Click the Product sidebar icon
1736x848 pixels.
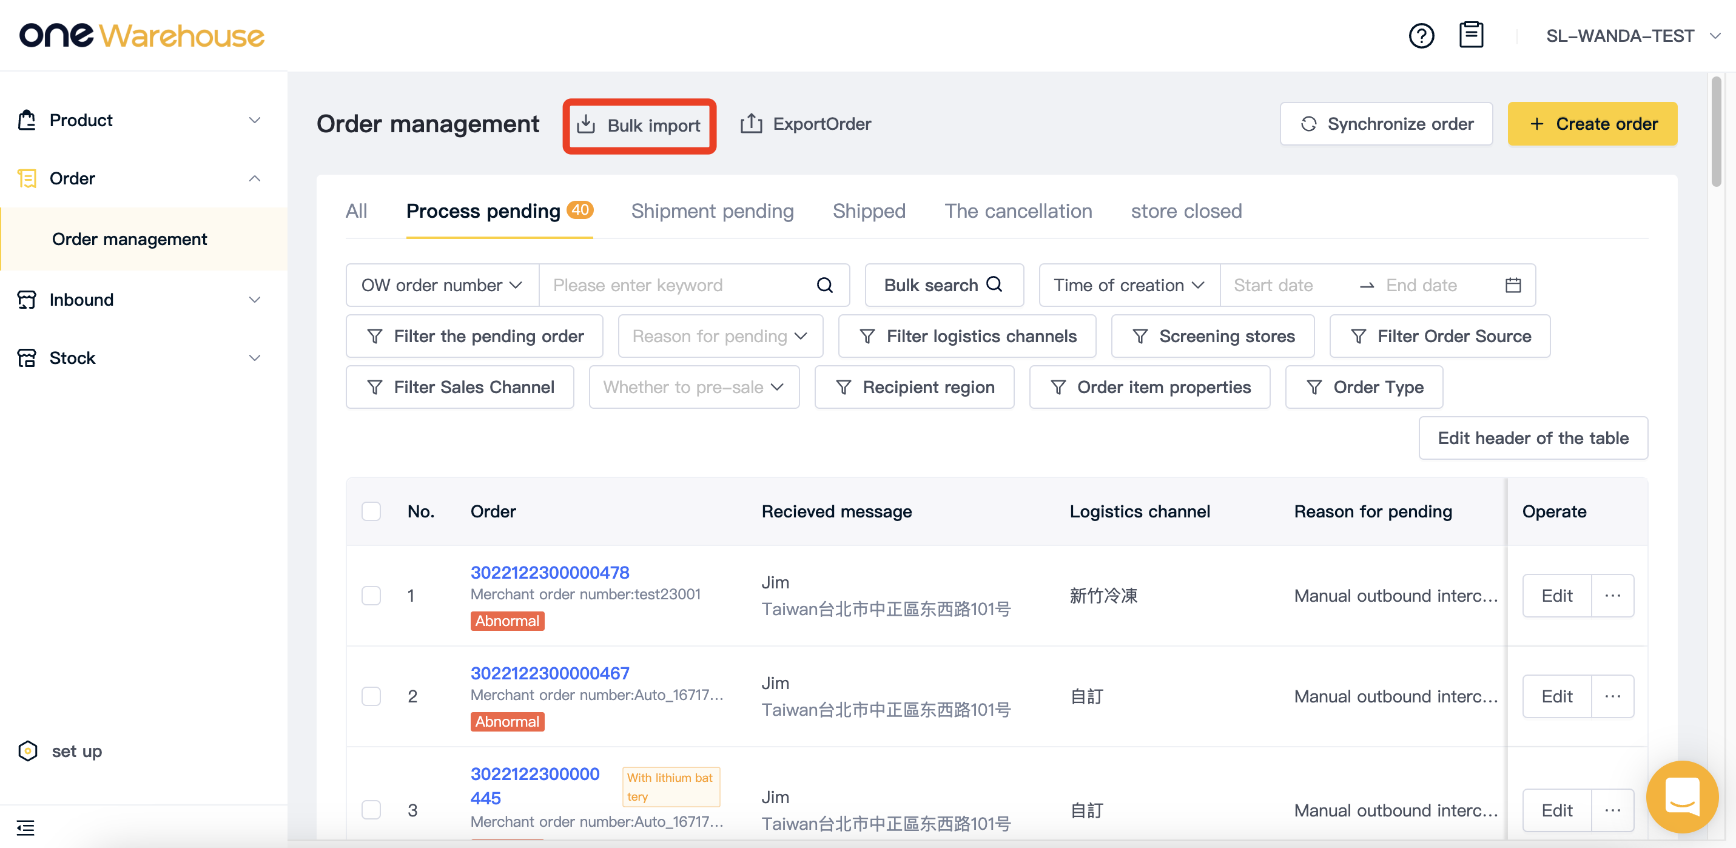click(27, 120)
